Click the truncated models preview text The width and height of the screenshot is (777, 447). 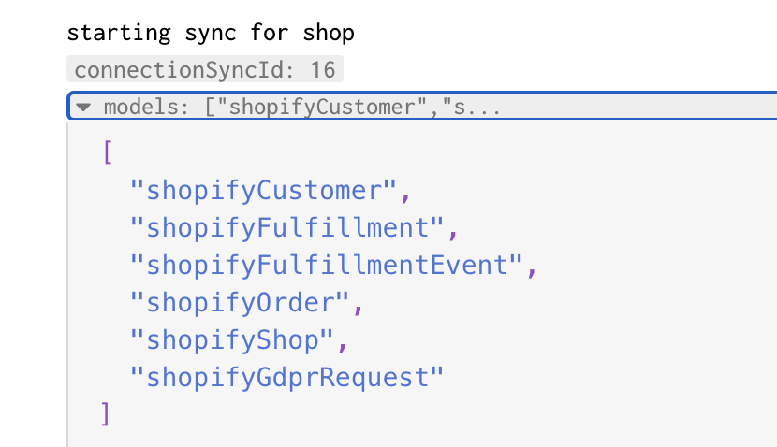pyautogui.click(x=352, y=107)
